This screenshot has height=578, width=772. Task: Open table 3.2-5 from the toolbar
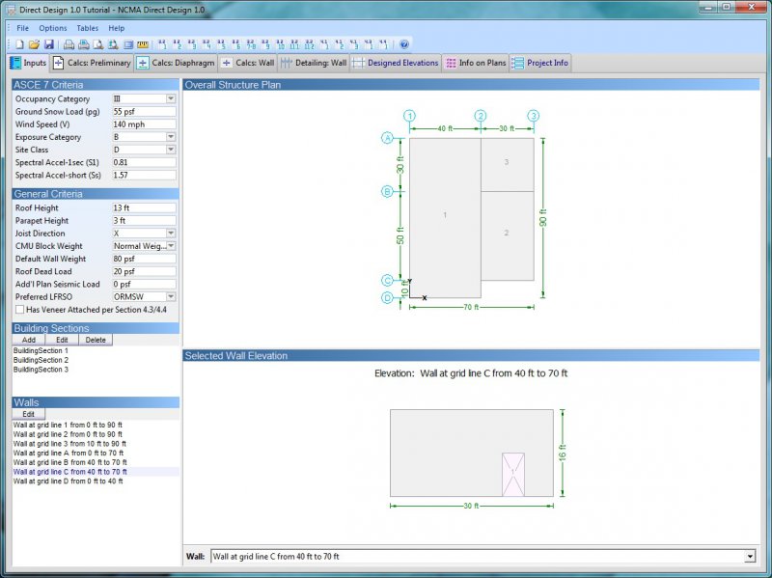point(222,44)
